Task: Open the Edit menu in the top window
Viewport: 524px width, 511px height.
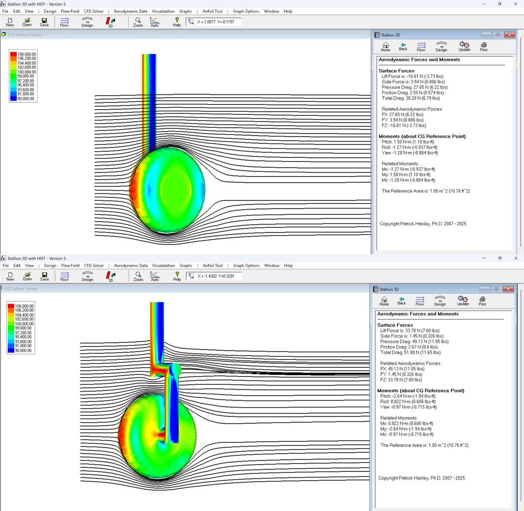Action: coord(17,11)
